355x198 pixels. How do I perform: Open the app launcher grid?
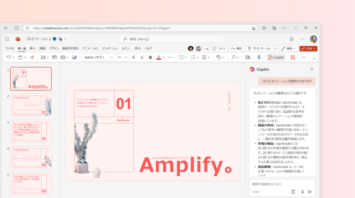(7, 39)
